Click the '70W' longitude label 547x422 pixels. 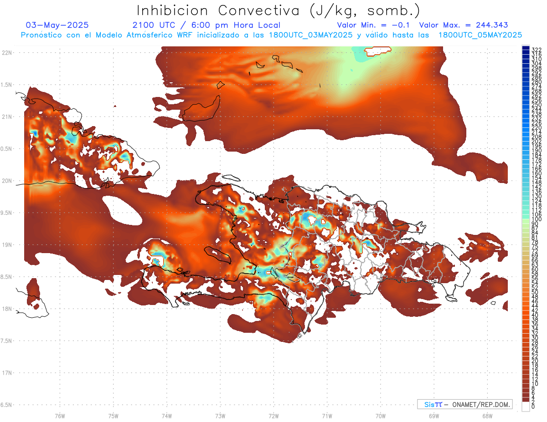[380, 416]
